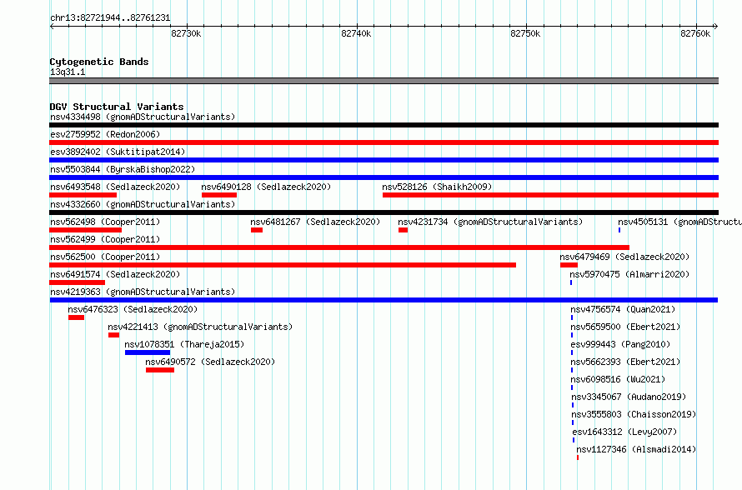Click the nsv4332660 gnomAD label
Viewport: 742px width, 490px height.
point(143,204)
